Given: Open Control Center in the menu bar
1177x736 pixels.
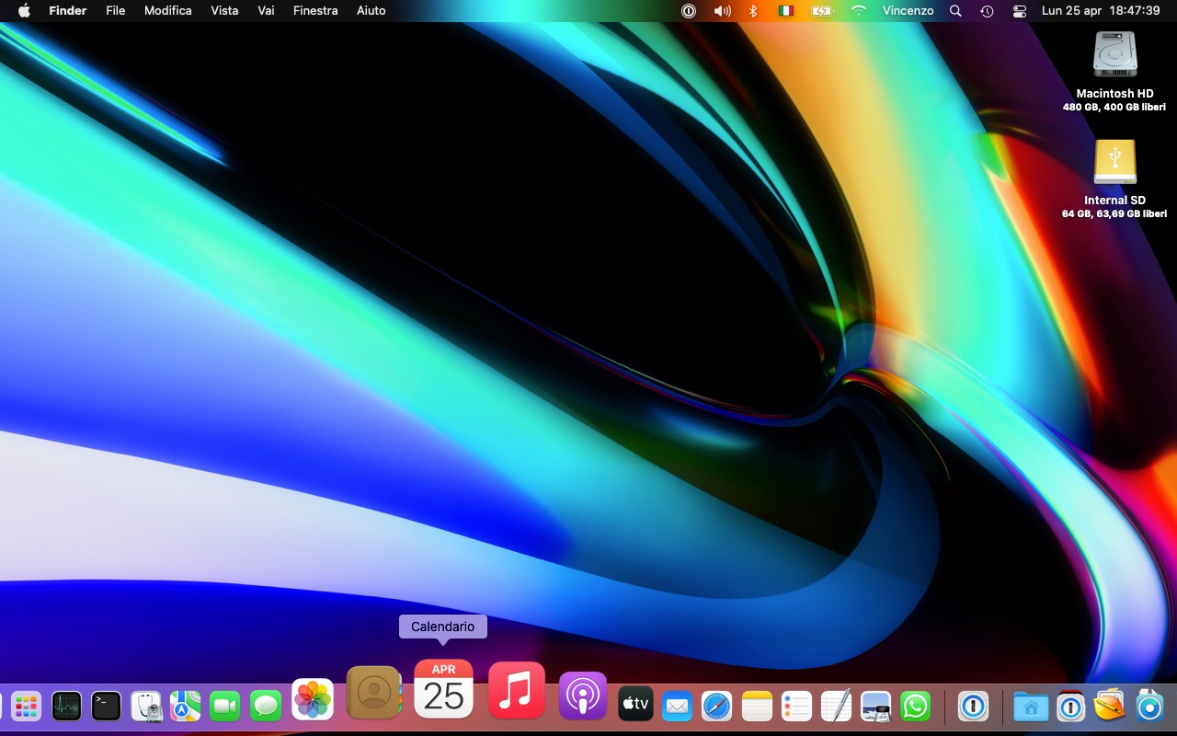Looking at the screenshot, I should point(1019,11).
